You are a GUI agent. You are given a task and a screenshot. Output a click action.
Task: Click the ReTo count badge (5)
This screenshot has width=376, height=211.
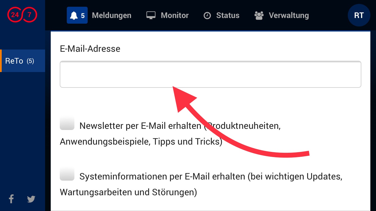(30, 61)
